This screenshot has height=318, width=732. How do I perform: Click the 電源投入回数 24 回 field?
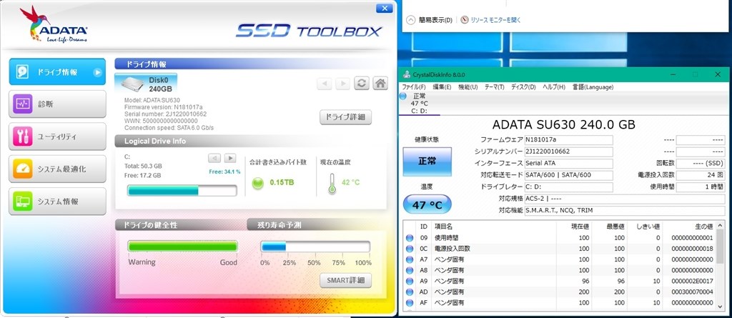(x=701, y=175)
